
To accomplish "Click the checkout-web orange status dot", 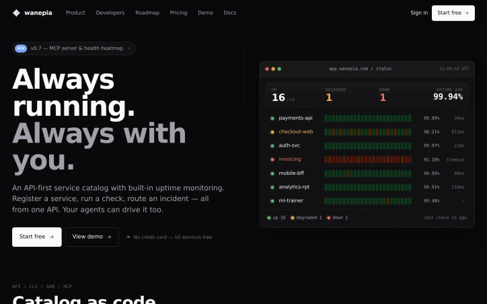I will 272,132.
